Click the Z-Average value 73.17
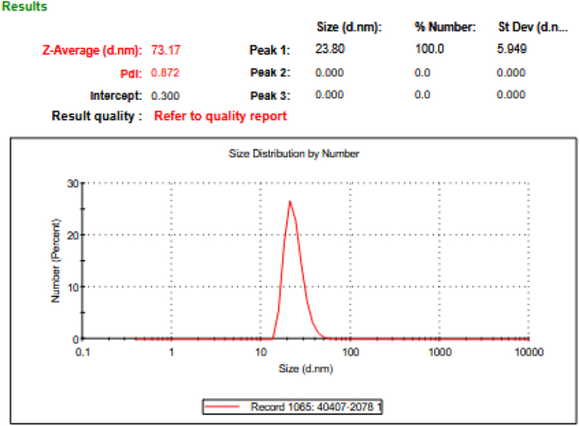The width and height of the screenshot is (579, 426). 166,50
